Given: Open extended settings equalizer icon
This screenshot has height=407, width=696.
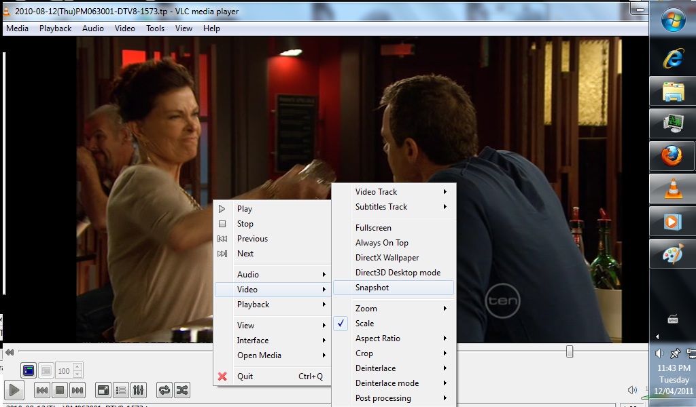Looking at the screenshot, I should (139, 390).
